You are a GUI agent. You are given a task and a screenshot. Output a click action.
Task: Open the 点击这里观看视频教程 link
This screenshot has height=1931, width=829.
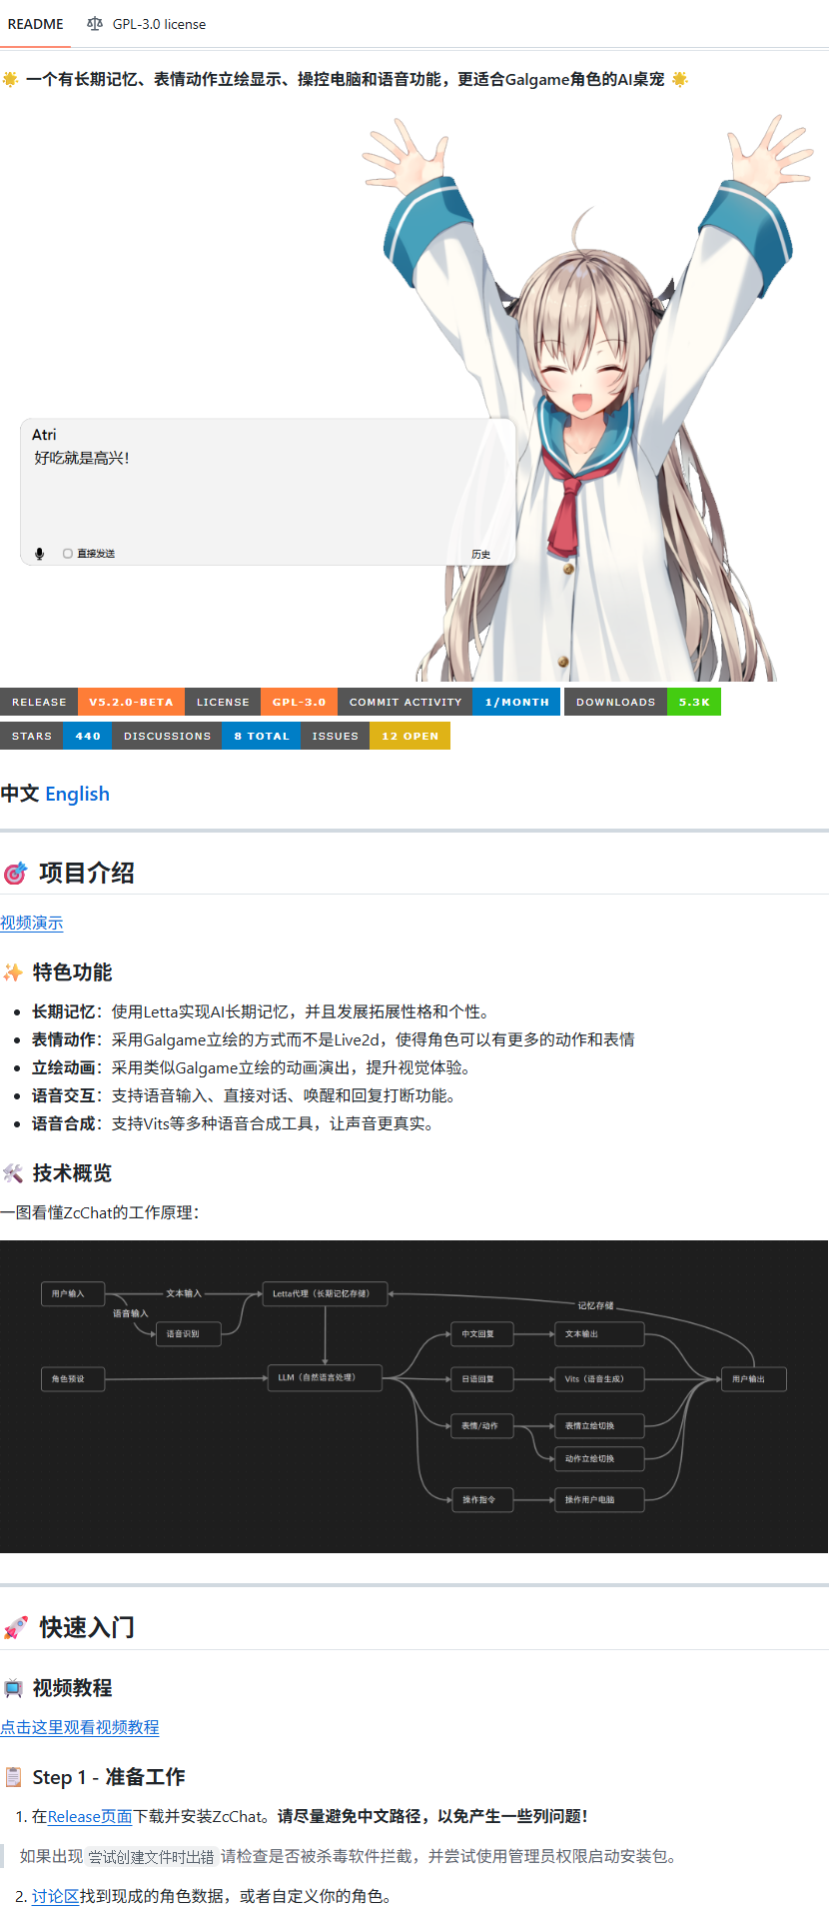pos(80,1727)
